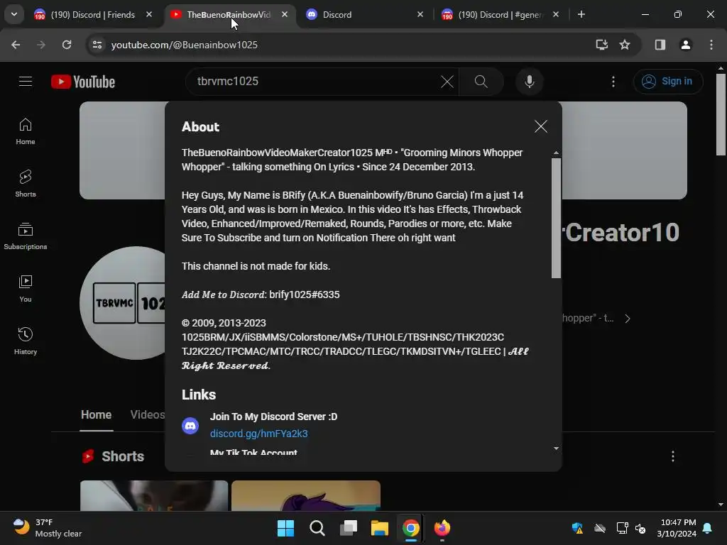The image size is (727, 545).
Task: Open Firefox from the taskbar
Action: tap(442, 528)
